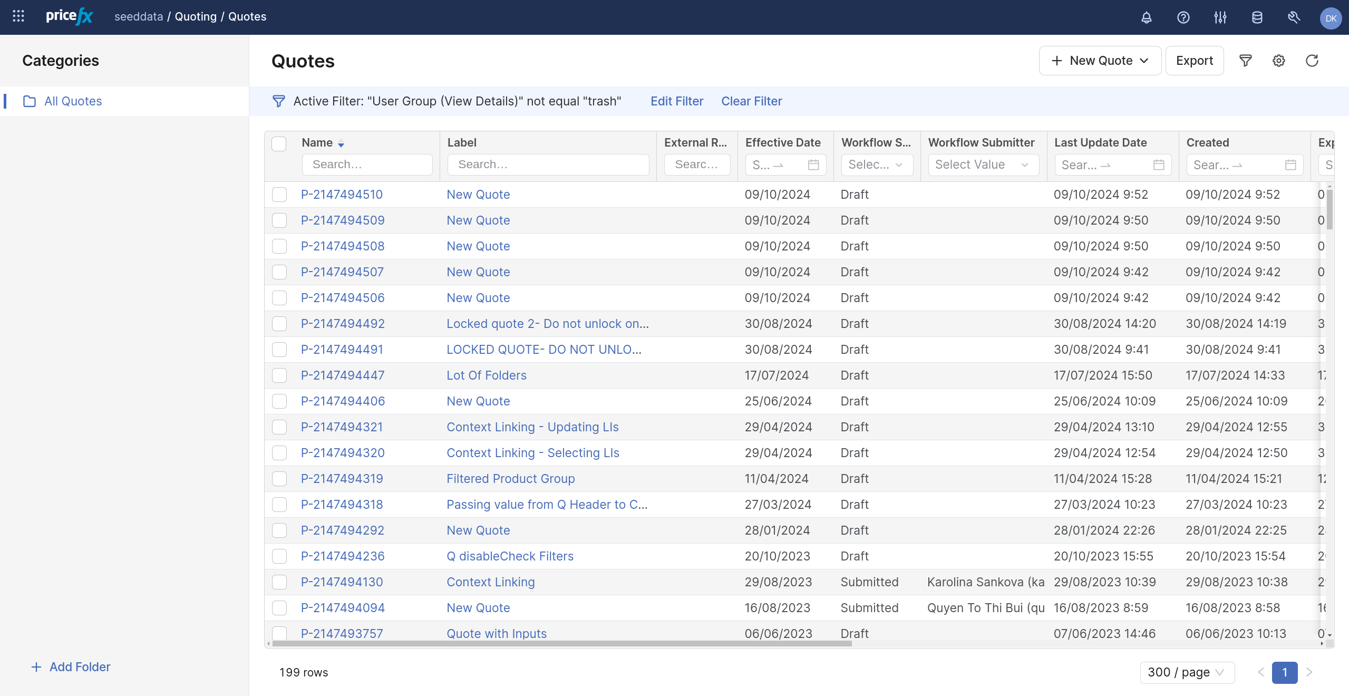The image size is (1349, 696).
Task: Open table settings gear icon
Action: (1278, 61)
